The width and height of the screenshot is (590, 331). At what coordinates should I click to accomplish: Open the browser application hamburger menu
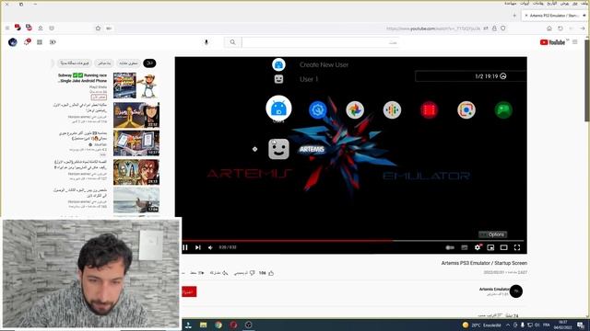tap(7, 29)
